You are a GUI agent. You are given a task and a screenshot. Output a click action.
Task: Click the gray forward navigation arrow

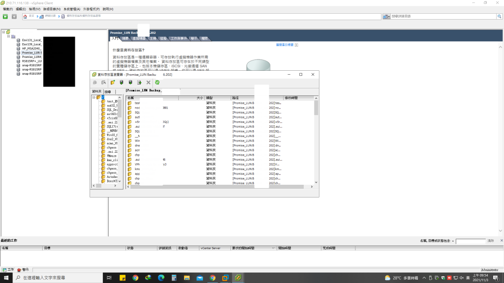[14, 16]
